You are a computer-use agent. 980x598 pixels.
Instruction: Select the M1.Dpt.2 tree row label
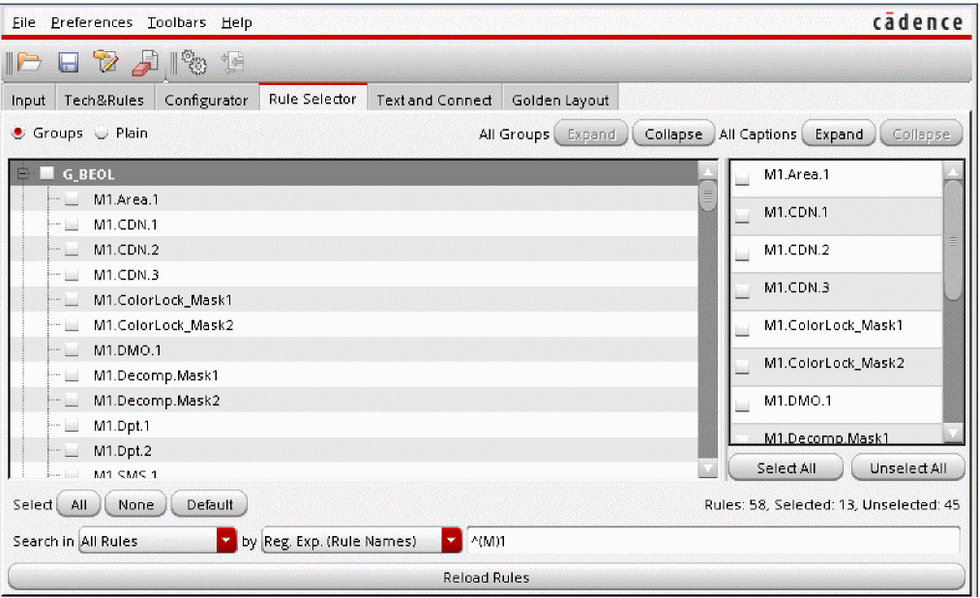click(x=123, y=451)
